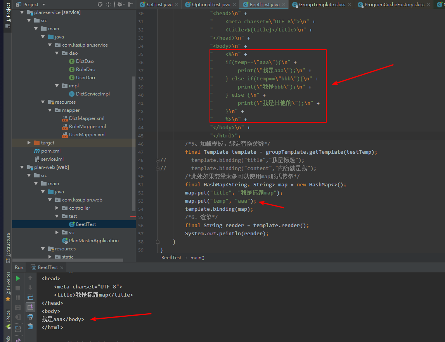
Task: Close the SetTest.java tab
Action: click(x=177, y=5)
